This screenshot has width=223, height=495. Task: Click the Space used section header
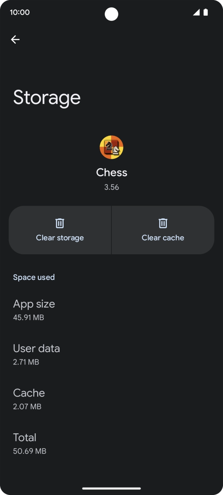(x=34, y=277)
